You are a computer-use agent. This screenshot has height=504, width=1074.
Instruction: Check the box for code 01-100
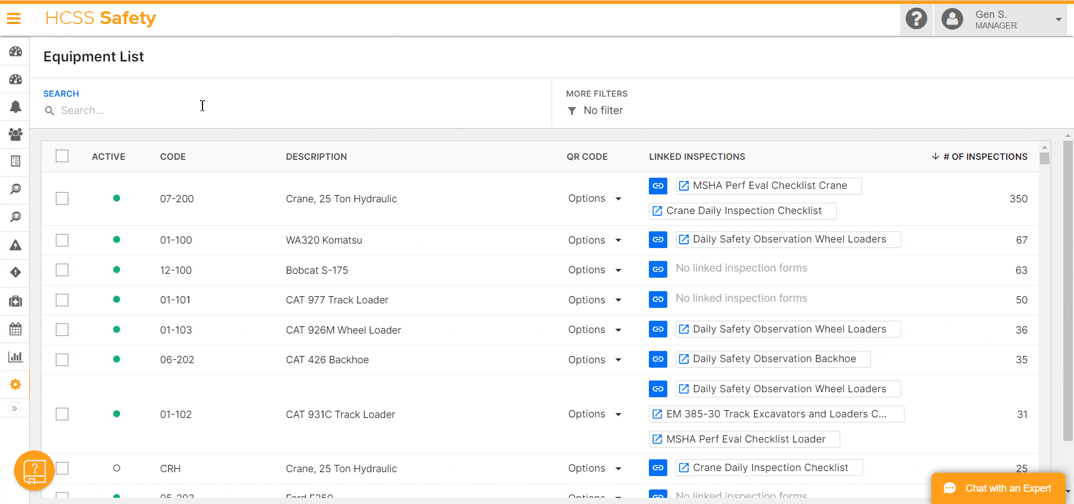click(62, 240)
